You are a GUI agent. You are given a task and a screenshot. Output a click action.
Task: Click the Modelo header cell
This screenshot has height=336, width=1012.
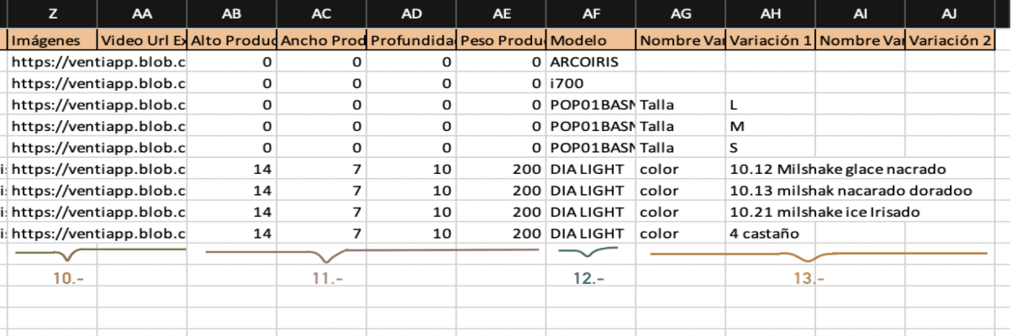tap(591, 40)
